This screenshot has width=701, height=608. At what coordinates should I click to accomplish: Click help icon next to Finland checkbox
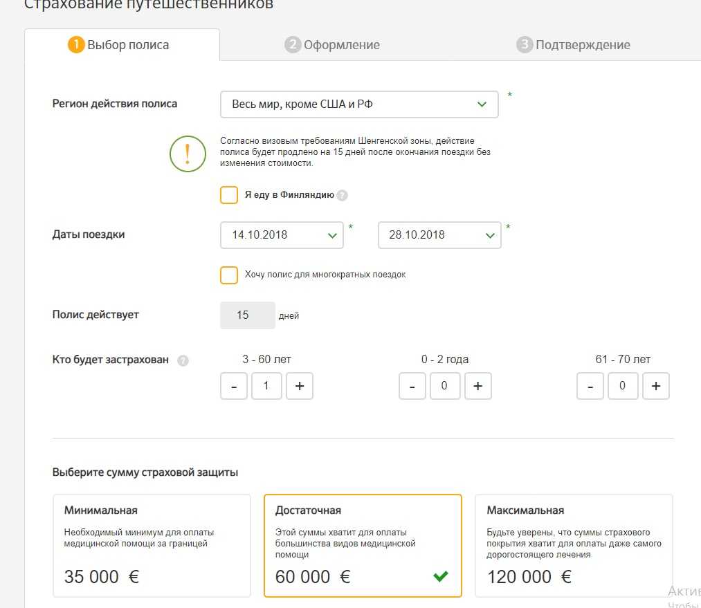(342, 196)
